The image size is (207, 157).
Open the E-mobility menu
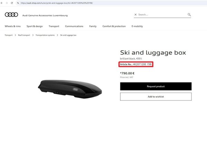click(137, 26)
